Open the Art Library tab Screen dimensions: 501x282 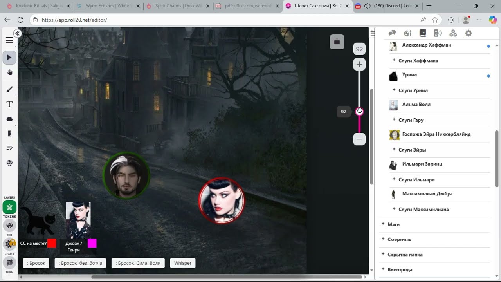pos(407,33)
